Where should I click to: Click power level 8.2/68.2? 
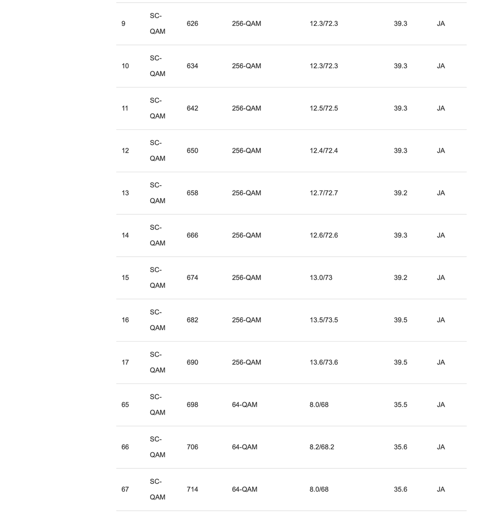tap(322, 447)
